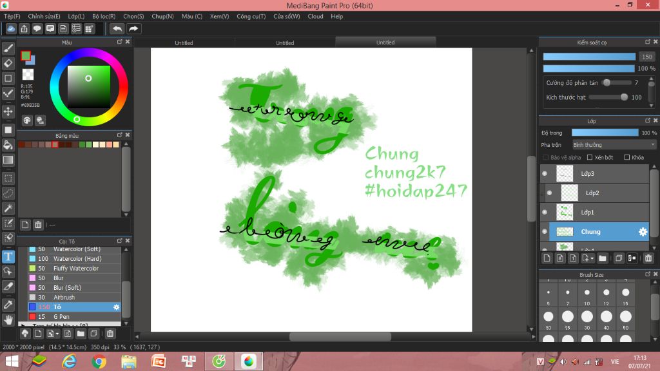
Task: Toggle visibility of Chung layer
Action: 545,232
